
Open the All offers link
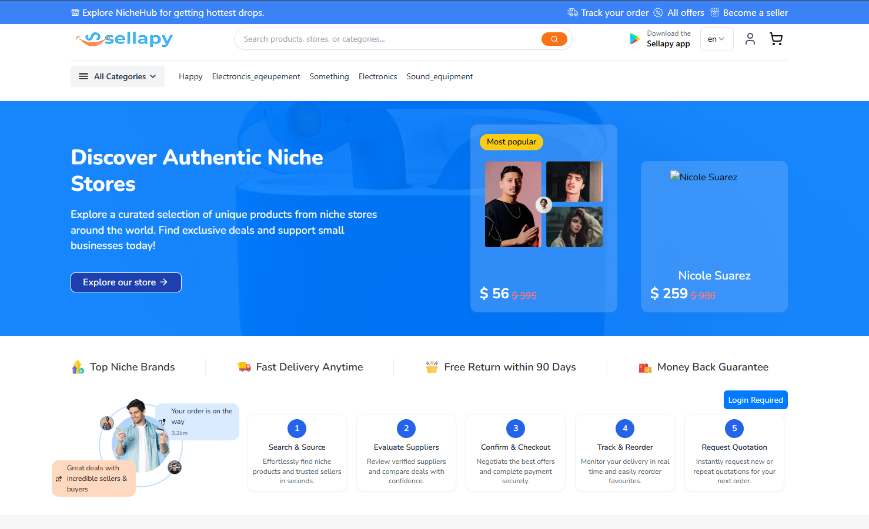click(686, 12)
